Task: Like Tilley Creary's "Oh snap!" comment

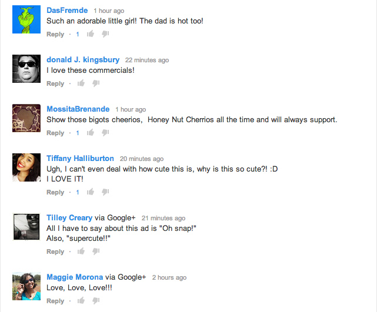Action: click(x=81, y=251)
